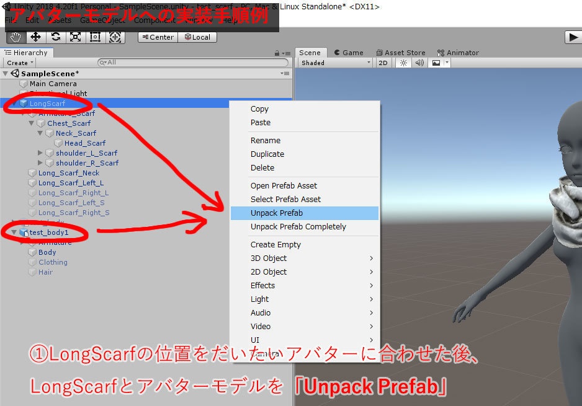Choose Create Empty from context menu
The height and width of the screenshot is (406, 582).
(x=305, y=245)
